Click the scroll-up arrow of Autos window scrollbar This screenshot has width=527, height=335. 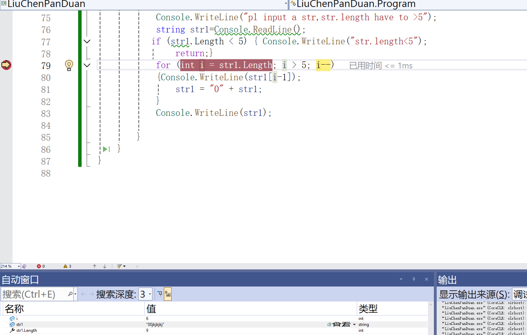click(x=431, y=304)
